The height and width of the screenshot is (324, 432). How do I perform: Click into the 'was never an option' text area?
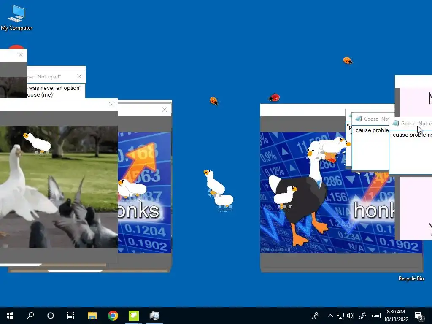coord(56,91)
